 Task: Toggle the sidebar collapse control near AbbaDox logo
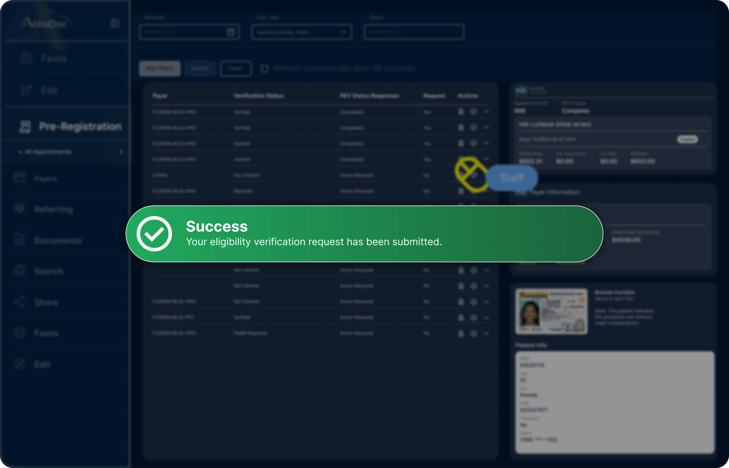(x=114, y=24)
